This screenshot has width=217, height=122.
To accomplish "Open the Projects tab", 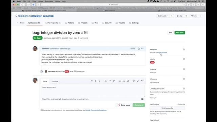I will [83, 23].
